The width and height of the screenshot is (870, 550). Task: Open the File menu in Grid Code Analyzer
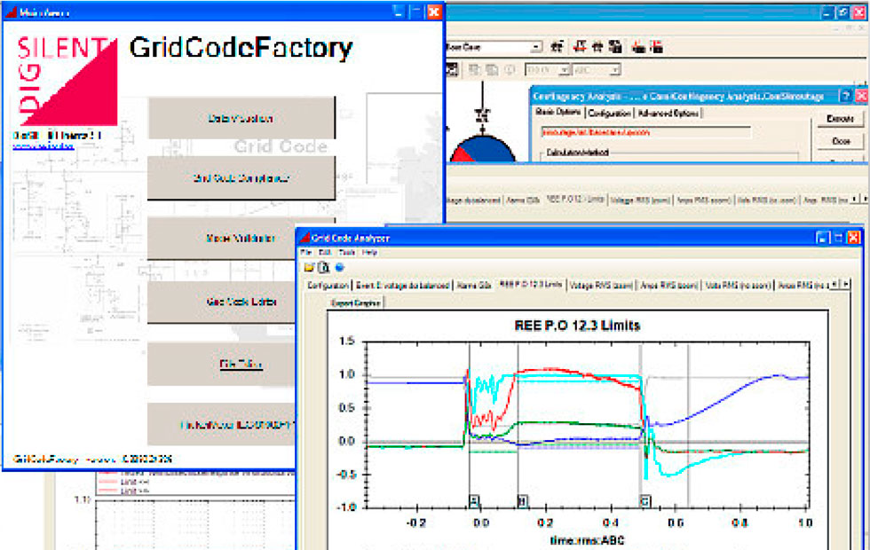click(x=305, y=252)
